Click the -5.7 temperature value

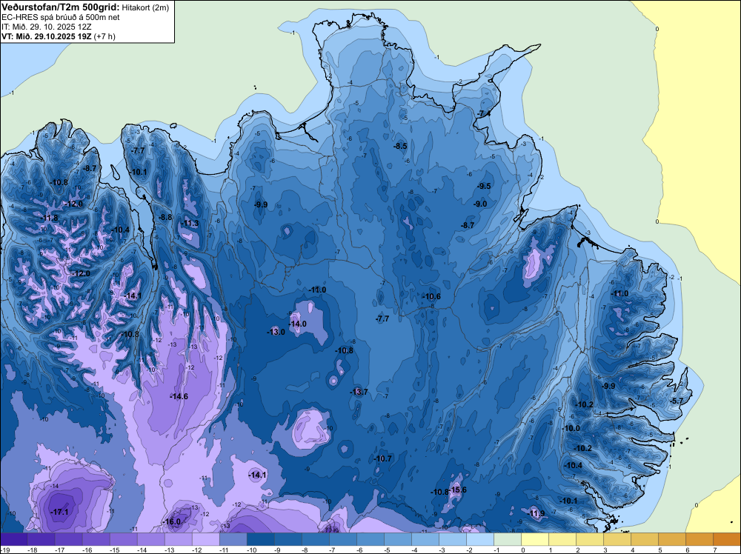tap(677, 401)
